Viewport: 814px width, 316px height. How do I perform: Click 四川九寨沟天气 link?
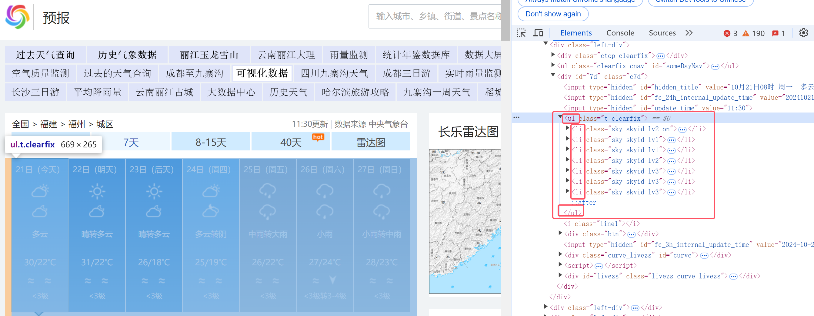[x=334, y=73]
